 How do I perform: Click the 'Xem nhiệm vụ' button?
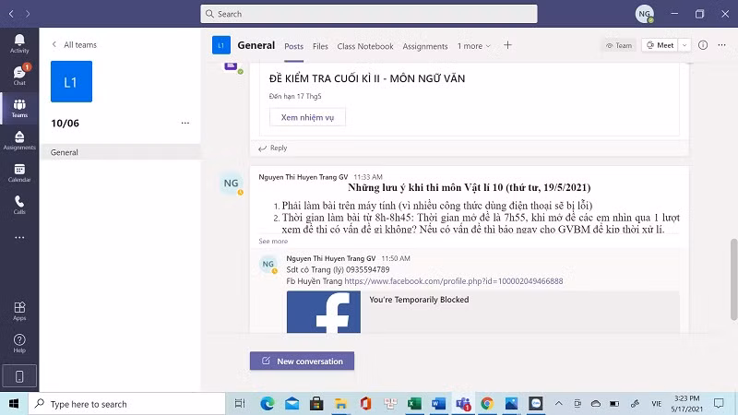307,117
